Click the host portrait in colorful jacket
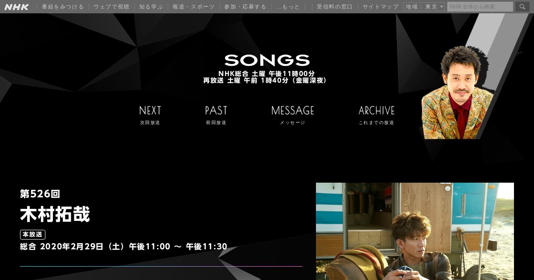The width and height of the screenshot is (534, 280). point(457,92)
